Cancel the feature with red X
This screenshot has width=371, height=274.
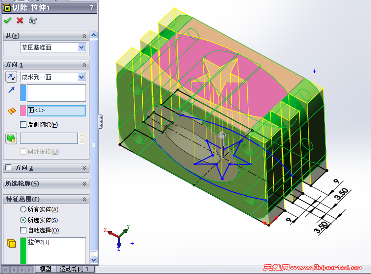pyautogui.click(x=20, y=21)
